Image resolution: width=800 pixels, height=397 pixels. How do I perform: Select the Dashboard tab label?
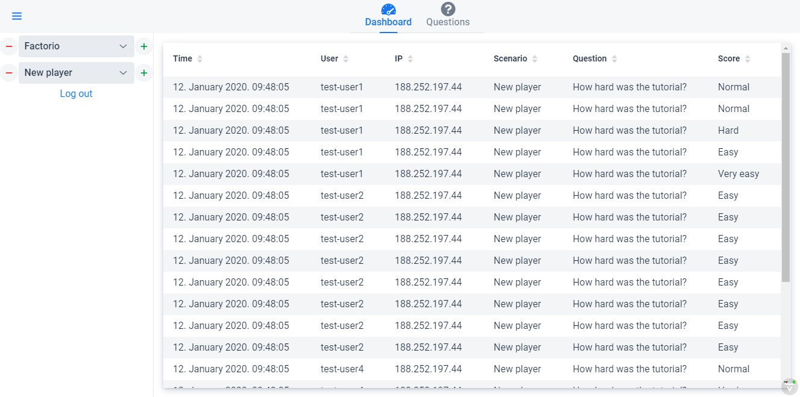388,22
